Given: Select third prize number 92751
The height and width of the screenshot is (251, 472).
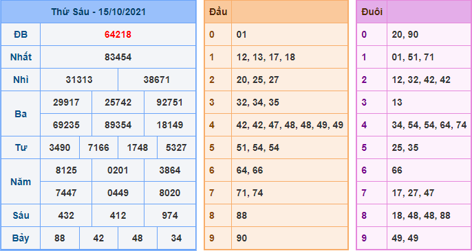Looking at the screenshot, I should (x=169, y=102).
